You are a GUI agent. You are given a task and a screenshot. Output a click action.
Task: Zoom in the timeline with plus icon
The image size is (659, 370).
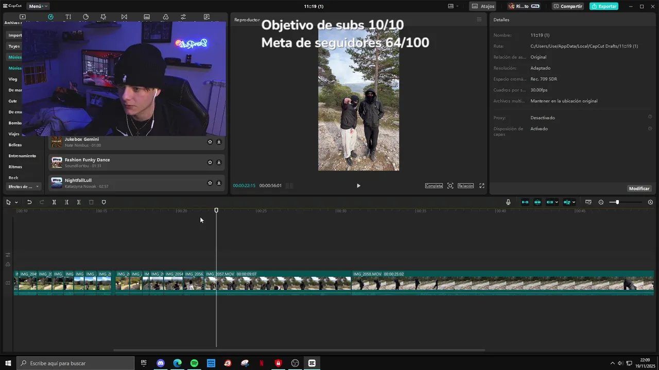pos(650,202)
